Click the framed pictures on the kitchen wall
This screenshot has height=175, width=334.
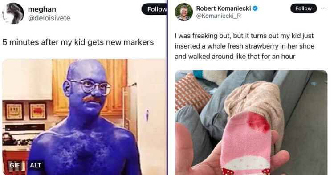point(26,111)
